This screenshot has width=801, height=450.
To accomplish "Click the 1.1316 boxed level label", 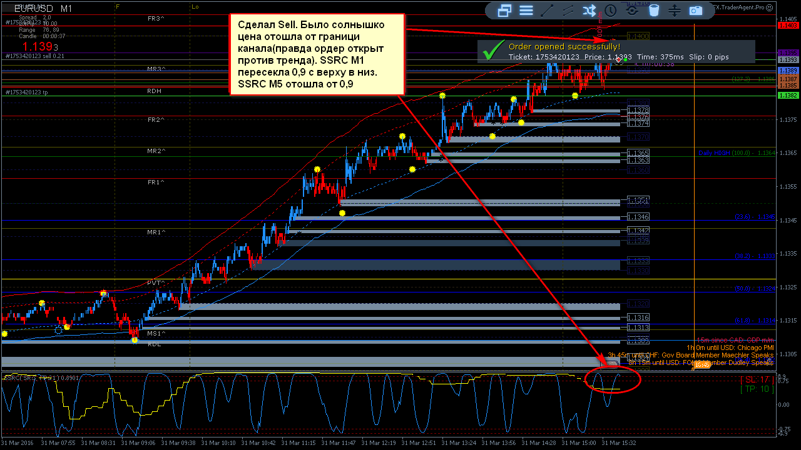I will pos(638,318).
